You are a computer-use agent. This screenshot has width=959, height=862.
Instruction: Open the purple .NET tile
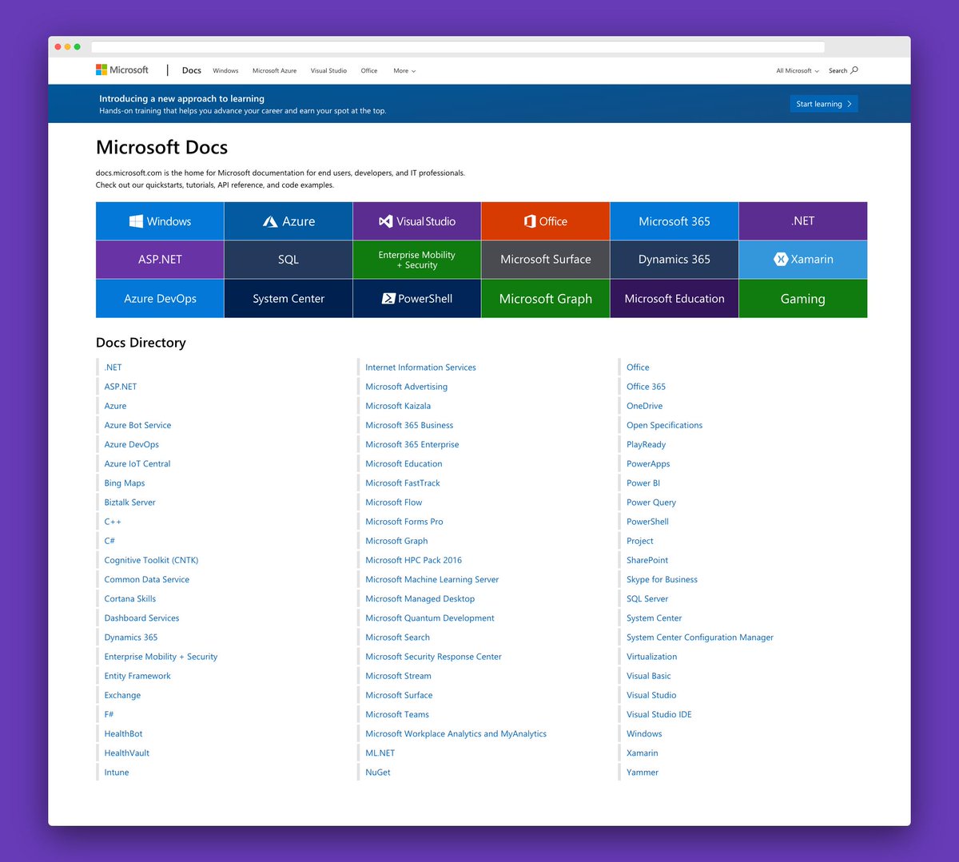(x=803, y=221)
